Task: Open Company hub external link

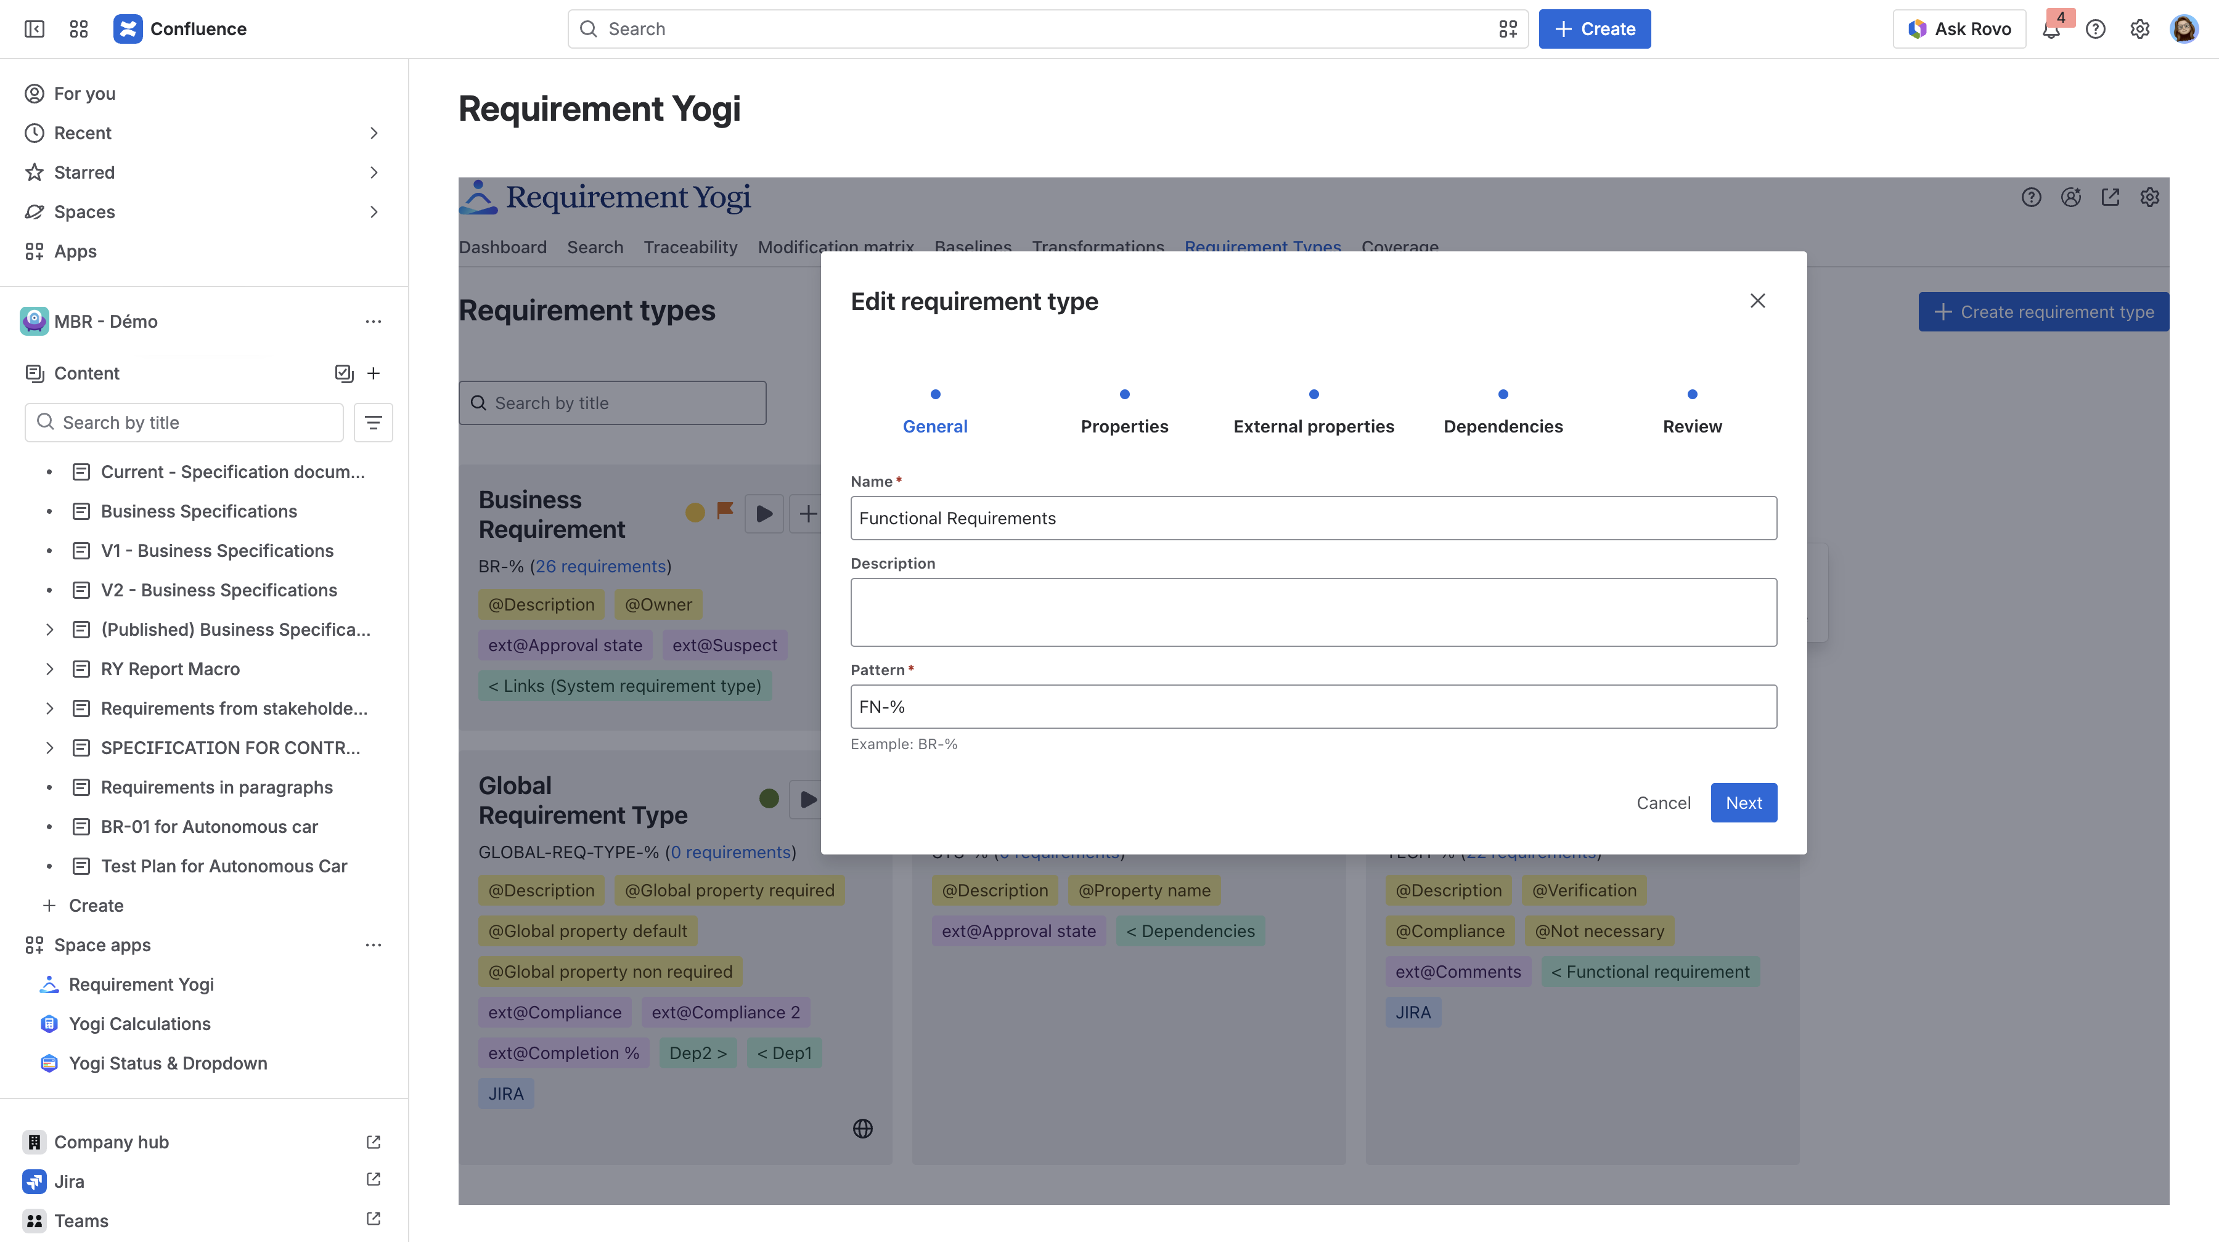Action: (373, 1142)
